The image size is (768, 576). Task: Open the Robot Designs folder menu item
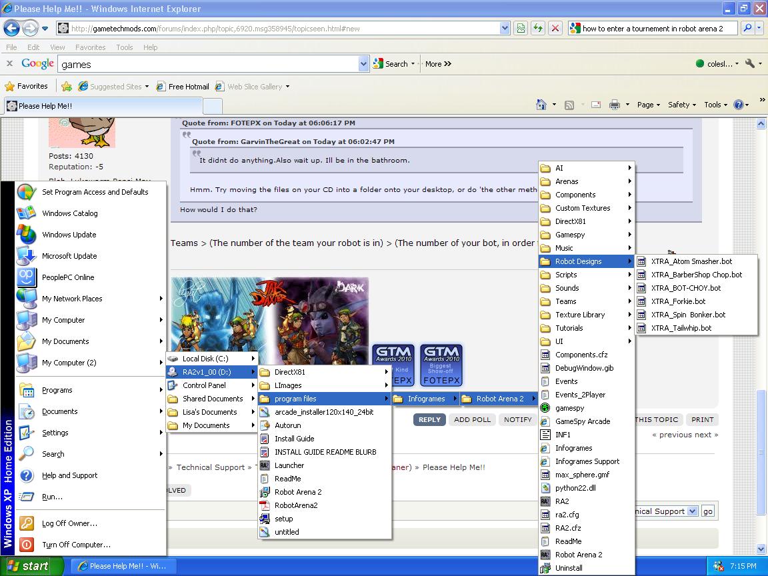pos(586,261)
